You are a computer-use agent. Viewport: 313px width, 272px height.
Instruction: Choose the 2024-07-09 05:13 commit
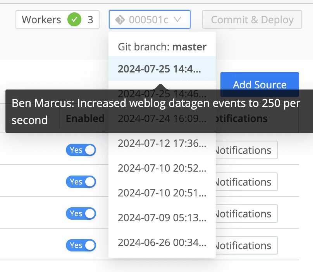tap(162, 217)
